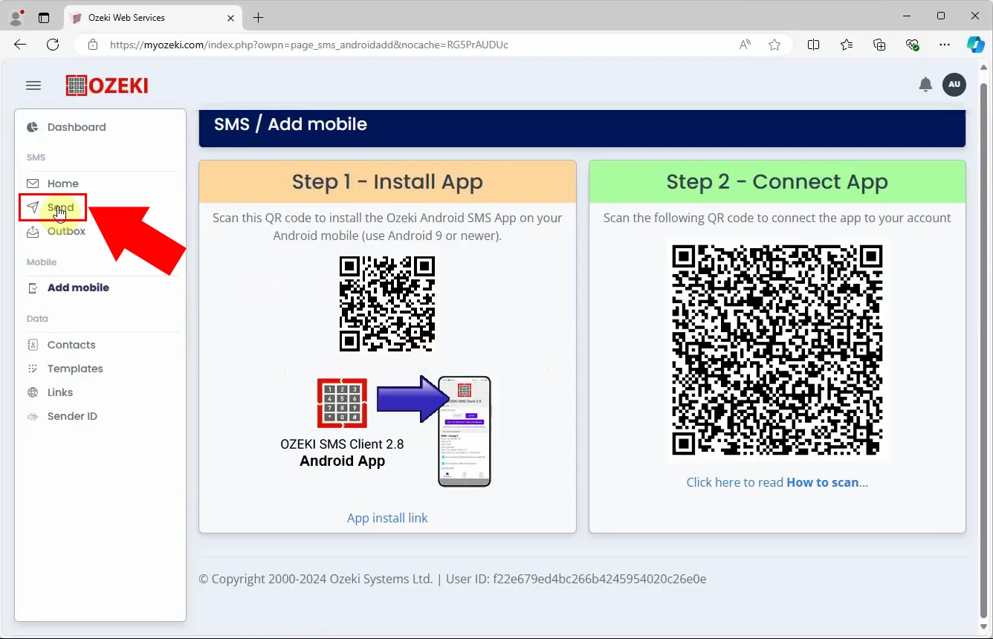
Task: Open the Favorites list
Action: tap(847, 45)
